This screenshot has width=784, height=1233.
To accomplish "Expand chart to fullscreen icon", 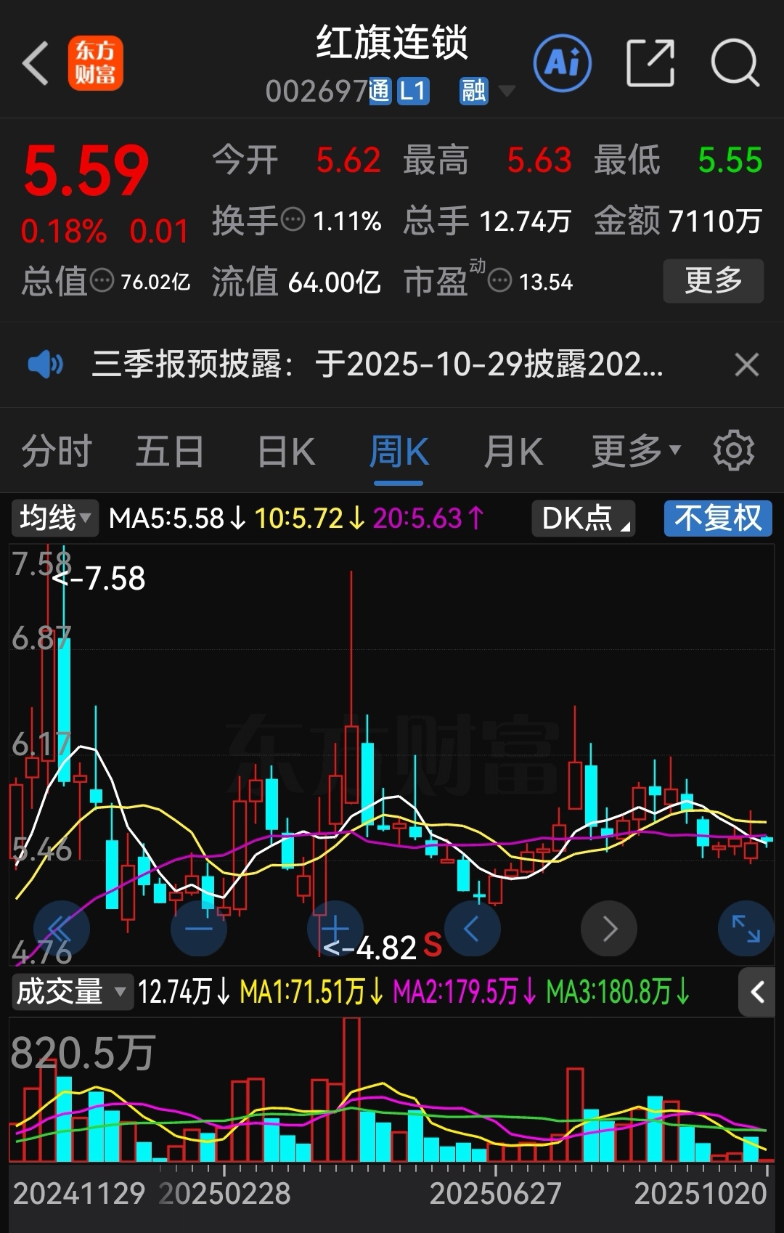I will pos(746,928).
